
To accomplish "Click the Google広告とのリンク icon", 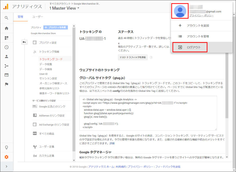I will pos(35,107).
